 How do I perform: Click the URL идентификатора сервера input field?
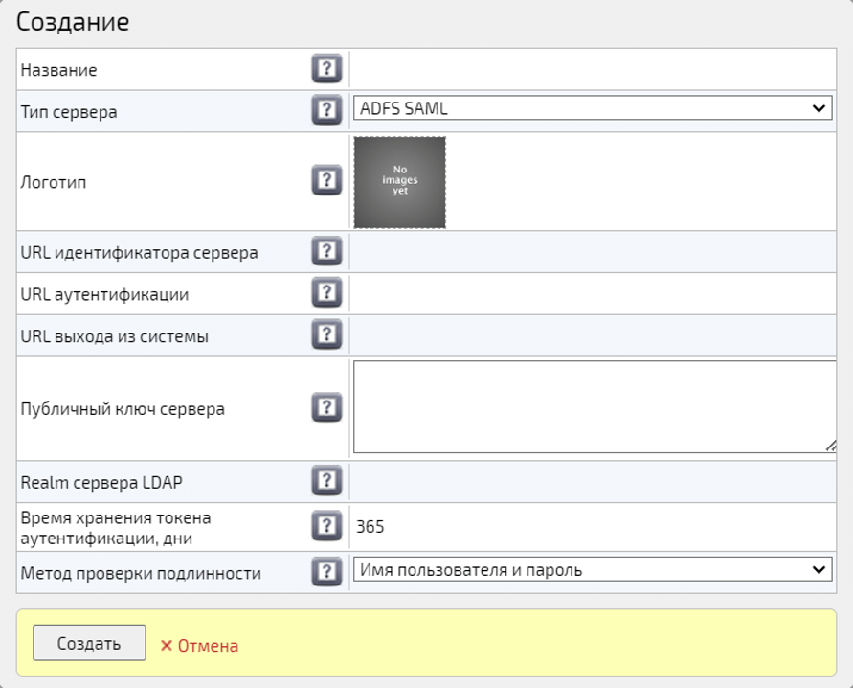click(592, 252)
